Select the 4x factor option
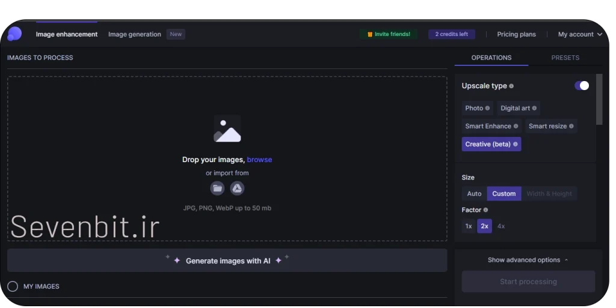Screen dimensions: 616x308 point(501,226)
